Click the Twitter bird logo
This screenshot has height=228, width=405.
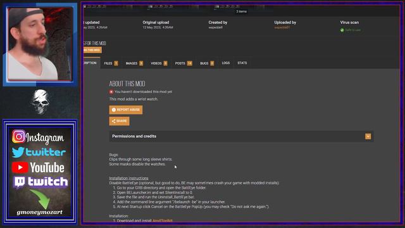(x=18, y=152)
